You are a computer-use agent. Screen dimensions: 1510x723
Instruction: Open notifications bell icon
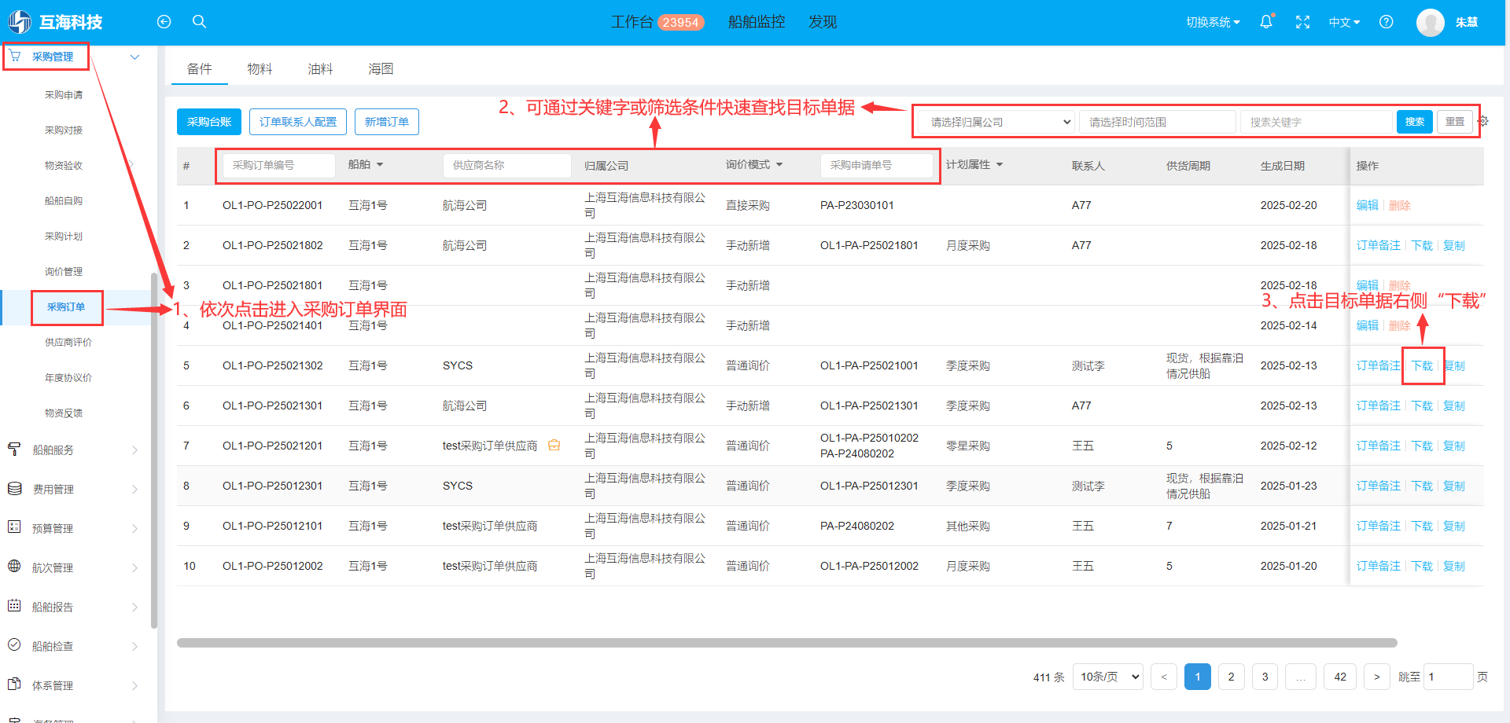pos(1266,22)
